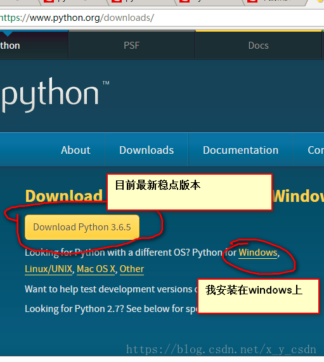This screenshot has width=324, height=362.
Task: Follow the Other platforms link
Action: 132,269
